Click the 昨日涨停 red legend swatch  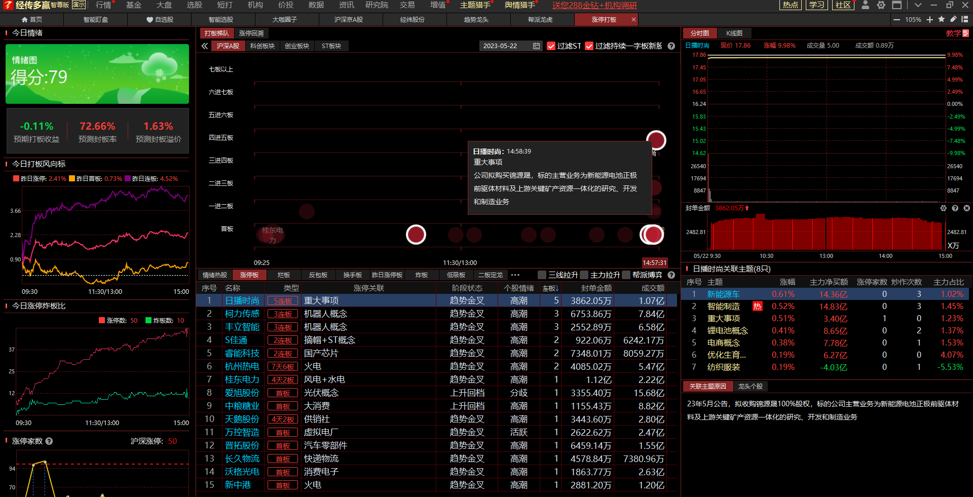click(x=16, y=179)
